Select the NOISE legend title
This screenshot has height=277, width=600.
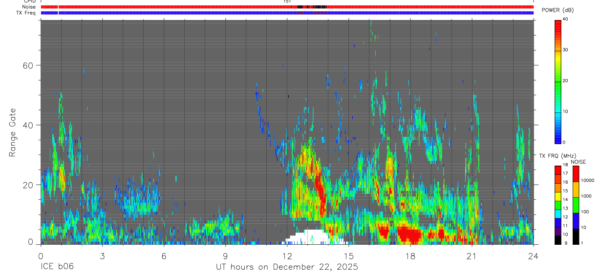point(578,162)
